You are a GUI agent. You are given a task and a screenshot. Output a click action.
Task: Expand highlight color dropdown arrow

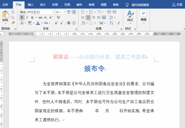34,23
